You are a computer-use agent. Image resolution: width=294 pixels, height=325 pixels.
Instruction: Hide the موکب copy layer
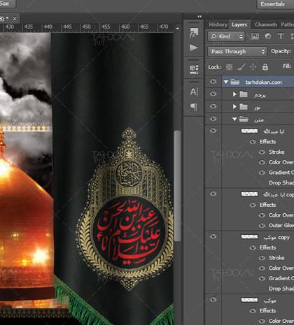coord(213,237)
